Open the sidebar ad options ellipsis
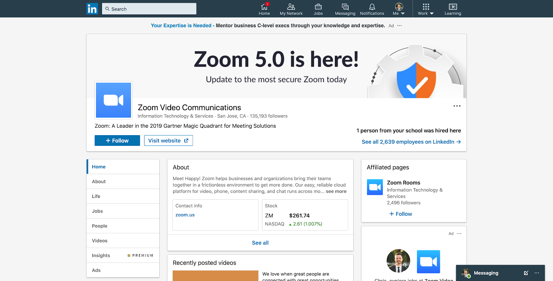Viewport: 553px width, 281px height. point(459,233)
